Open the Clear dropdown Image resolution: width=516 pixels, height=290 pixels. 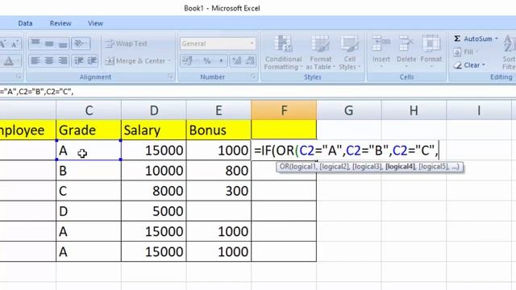pos(469,65)
